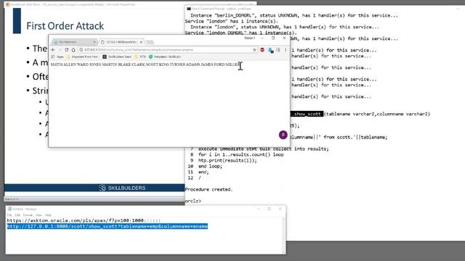Click the Command Prompt title bar icon
465x261 pixels.
pyautogui.click(x=189, y=9)
